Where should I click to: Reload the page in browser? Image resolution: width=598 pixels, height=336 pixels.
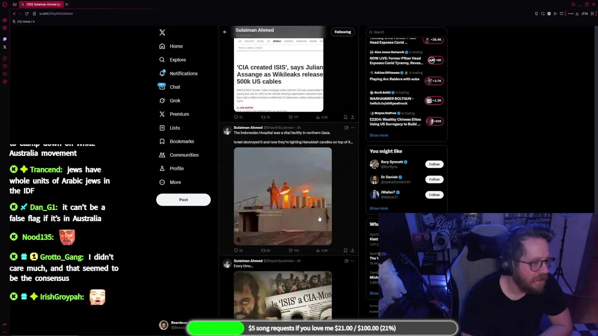[x=27, y=14]
